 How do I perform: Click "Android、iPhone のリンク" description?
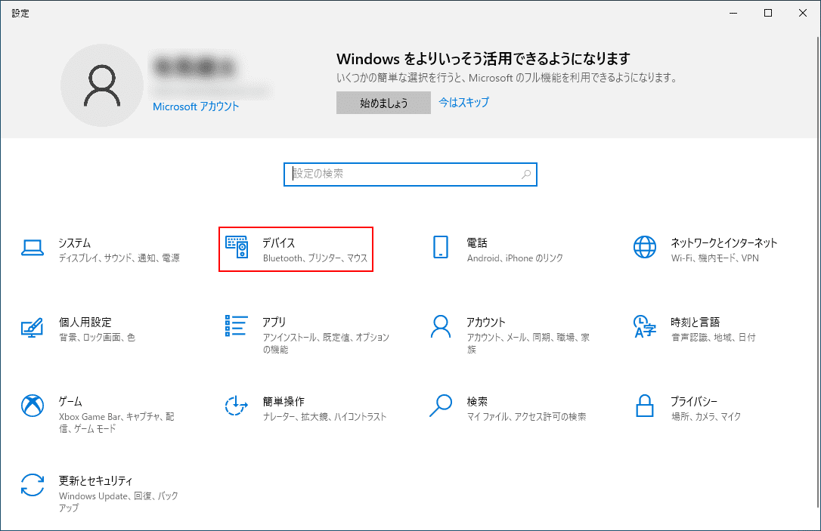point(516,258)
